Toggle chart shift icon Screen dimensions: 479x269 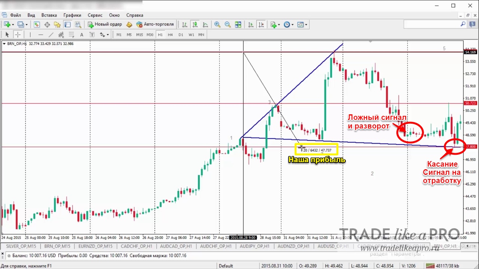[x=261, y=25]
